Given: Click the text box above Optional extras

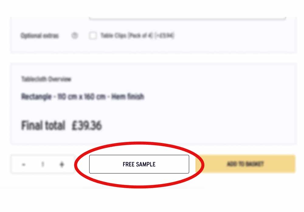Looking at the screenshot, I should (x=187, y=18).
